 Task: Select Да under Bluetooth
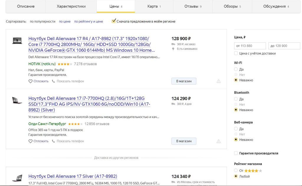coord(236,99)
